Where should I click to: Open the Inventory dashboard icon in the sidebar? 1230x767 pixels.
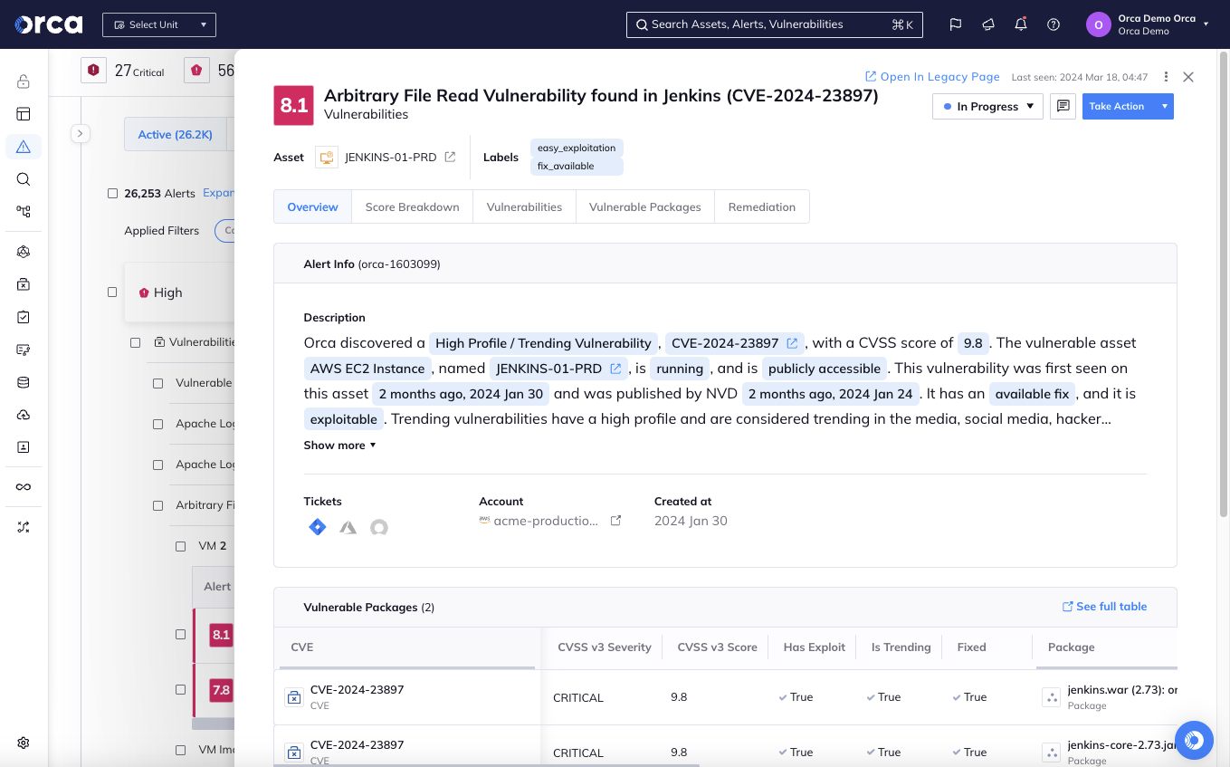click(24, 114)
